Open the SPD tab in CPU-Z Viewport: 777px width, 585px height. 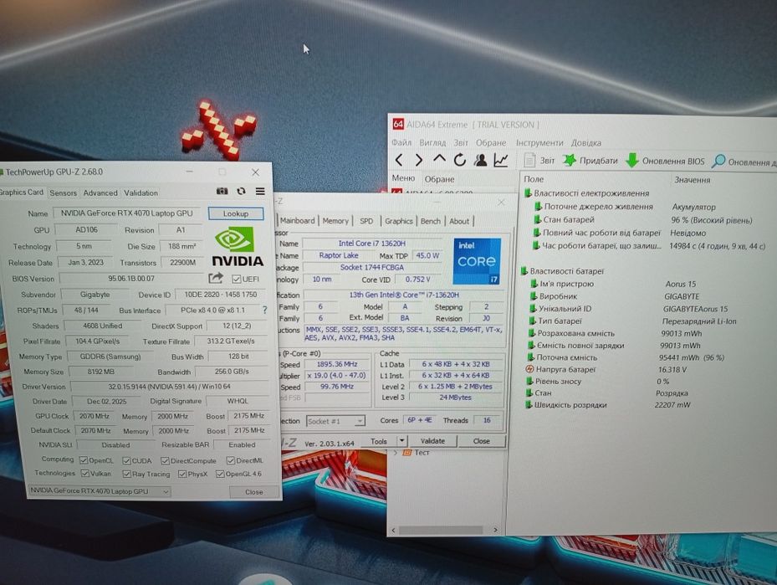coord(366,221)
